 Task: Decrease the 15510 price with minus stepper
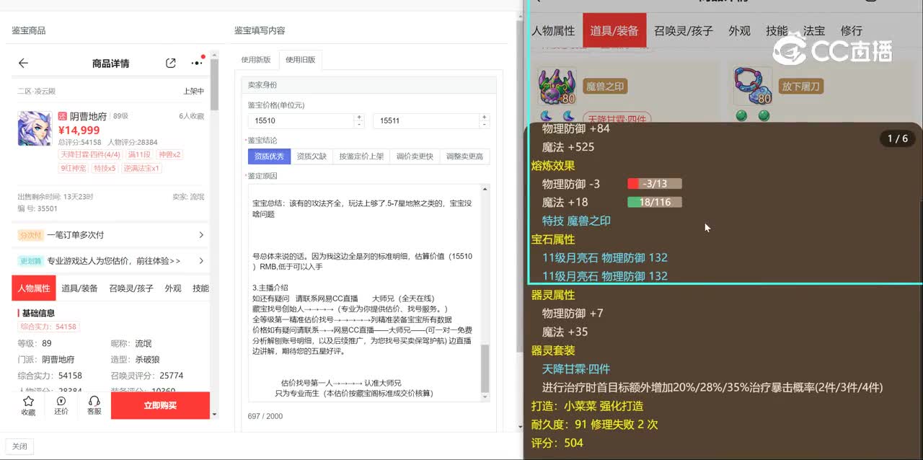pyautogui.click(x=359, y=124)
